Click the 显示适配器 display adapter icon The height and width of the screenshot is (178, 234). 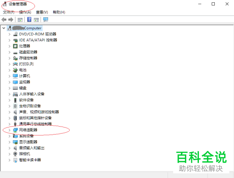pos(15,142)
